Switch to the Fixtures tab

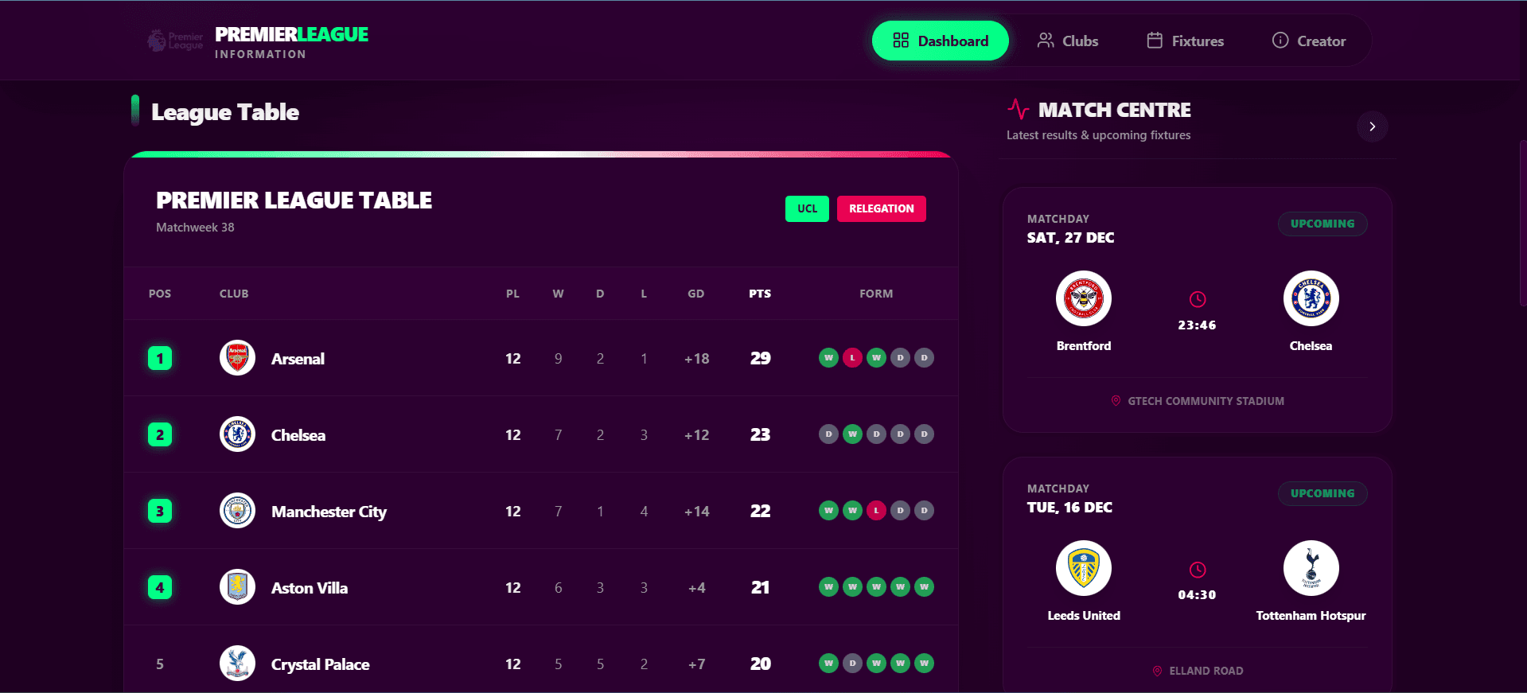1185,40
